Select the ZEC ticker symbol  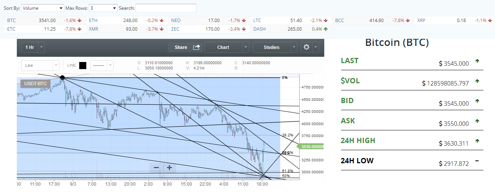pos(175,29)
